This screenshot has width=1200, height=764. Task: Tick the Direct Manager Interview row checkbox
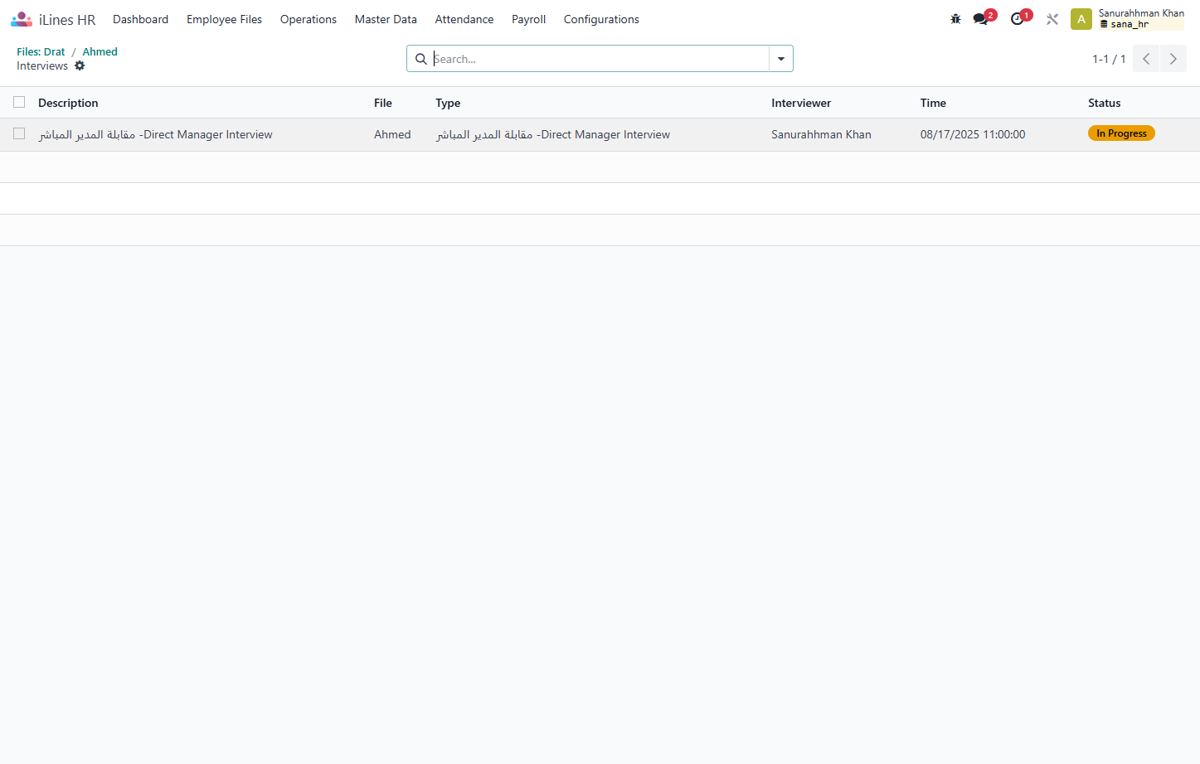click(19, 133)
